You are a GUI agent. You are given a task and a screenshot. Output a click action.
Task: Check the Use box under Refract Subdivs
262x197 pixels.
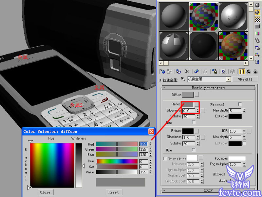[194, 150]
